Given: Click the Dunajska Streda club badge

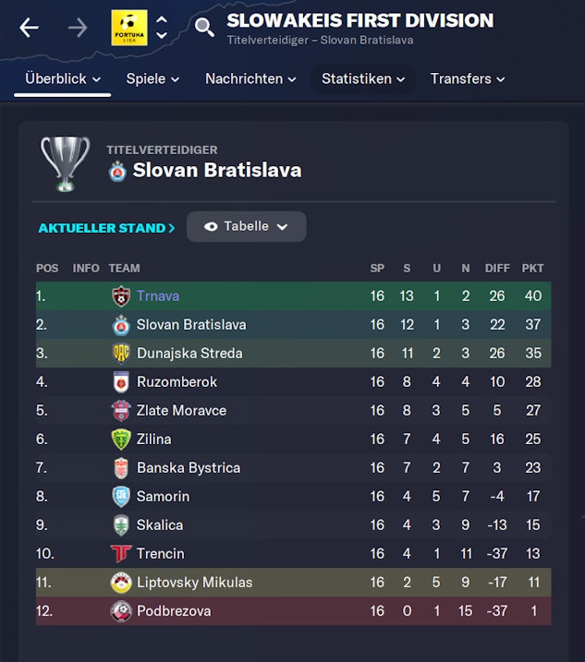Looking at the screenshot, I should (x=120, y=354).
